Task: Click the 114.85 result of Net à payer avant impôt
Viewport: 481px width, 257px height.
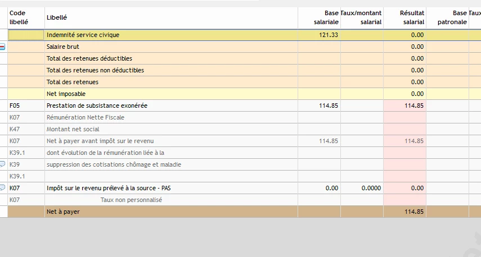Action: pos(404,141)
